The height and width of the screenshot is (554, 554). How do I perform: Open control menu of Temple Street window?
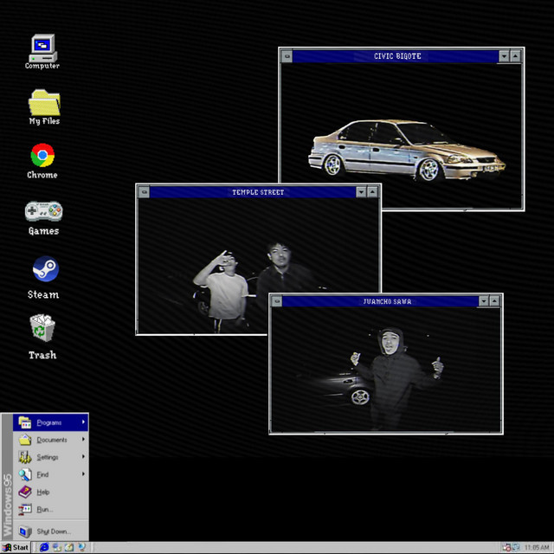(x=145, y=192)
